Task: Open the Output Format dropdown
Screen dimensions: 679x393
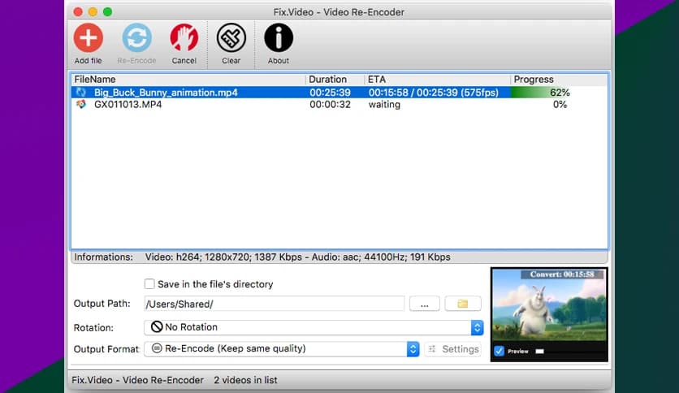Action: [x=282, y=349]
